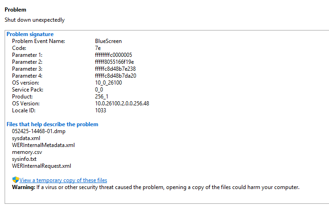This screenshot has height=208, width=329.
Task: Click the Parameter 4 value fffffc8d48b7da20
Action: click(115, 76)
